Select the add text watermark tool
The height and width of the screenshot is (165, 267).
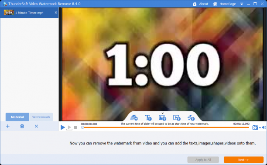(148, 117)
